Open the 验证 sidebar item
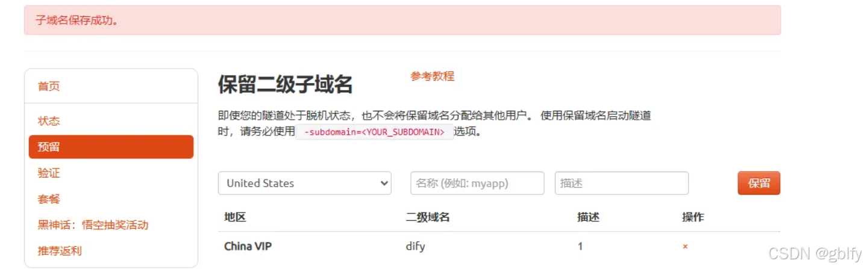Screen dimensions: 864x269 point(49,173)
